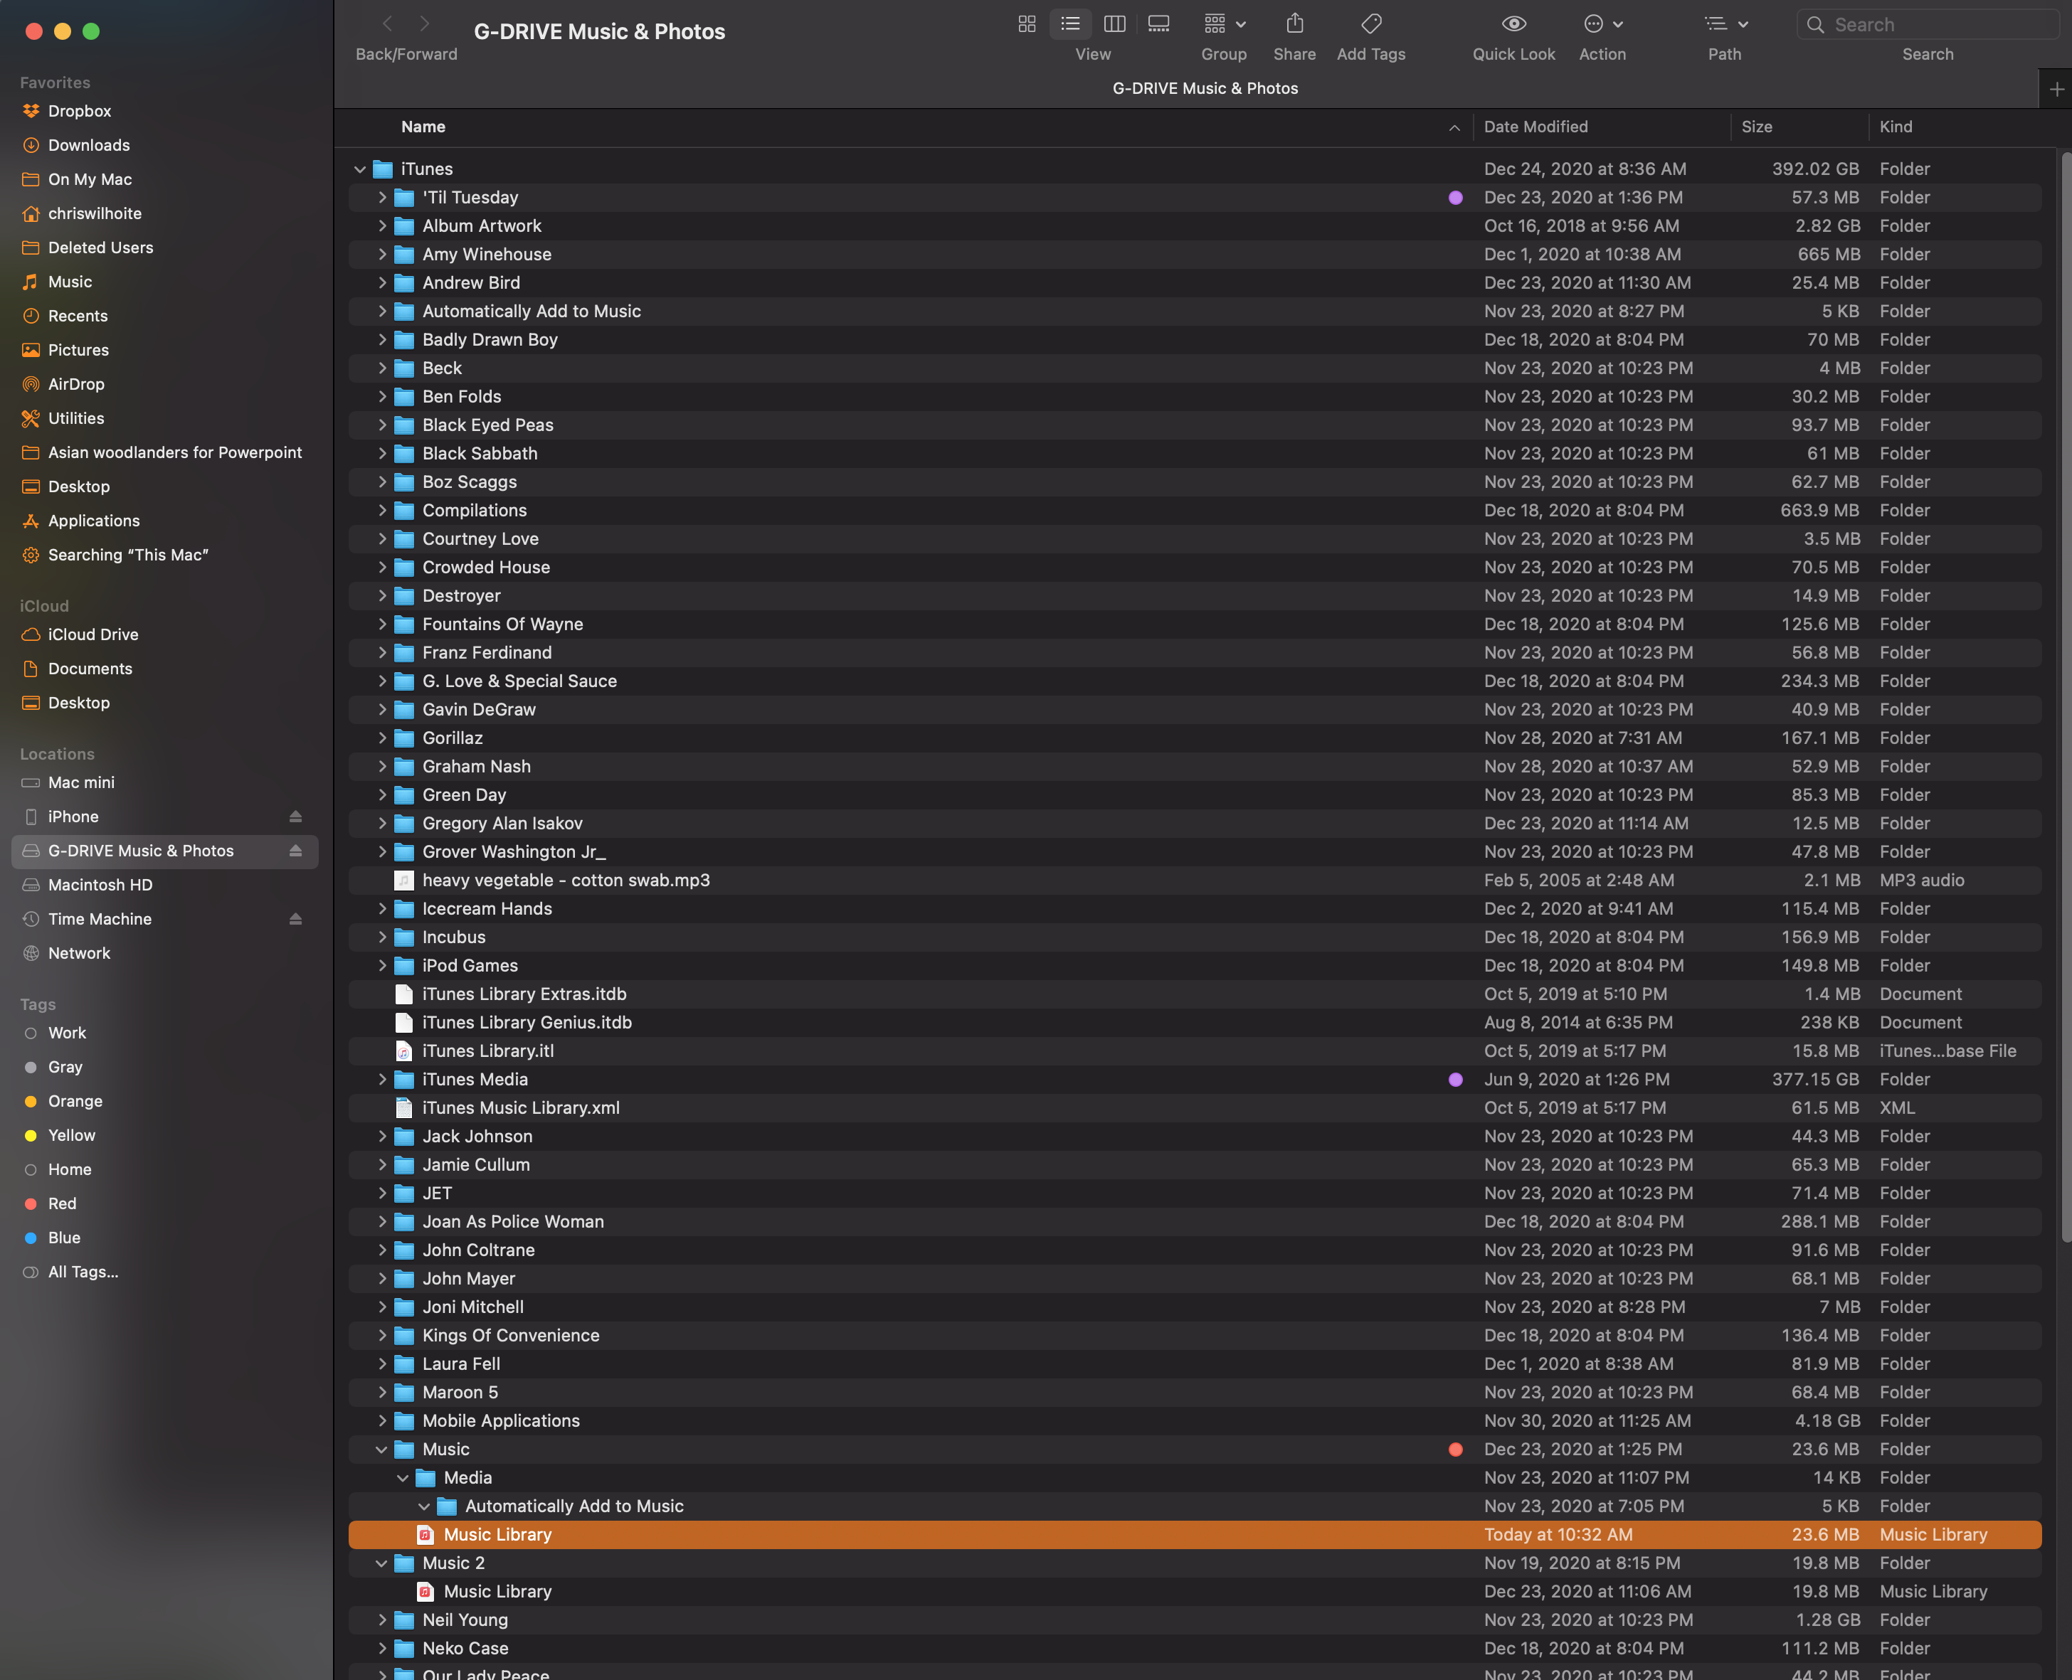Switch to icon view in toolbar
This screenshot has height=1680, width=2072.
[x=1026, y=24]
